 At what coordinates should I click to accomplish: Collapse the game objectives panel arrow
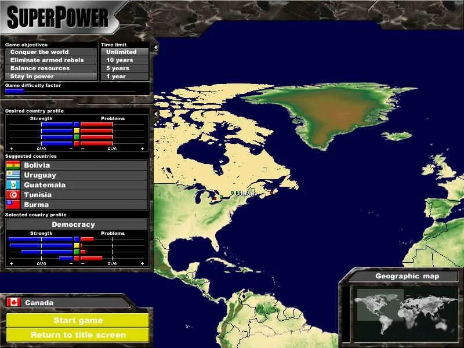[x=155, y=48]
